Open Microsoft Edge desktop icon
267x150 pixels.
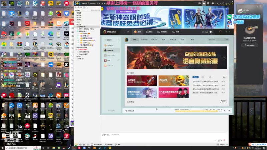[x=51, y=35]
